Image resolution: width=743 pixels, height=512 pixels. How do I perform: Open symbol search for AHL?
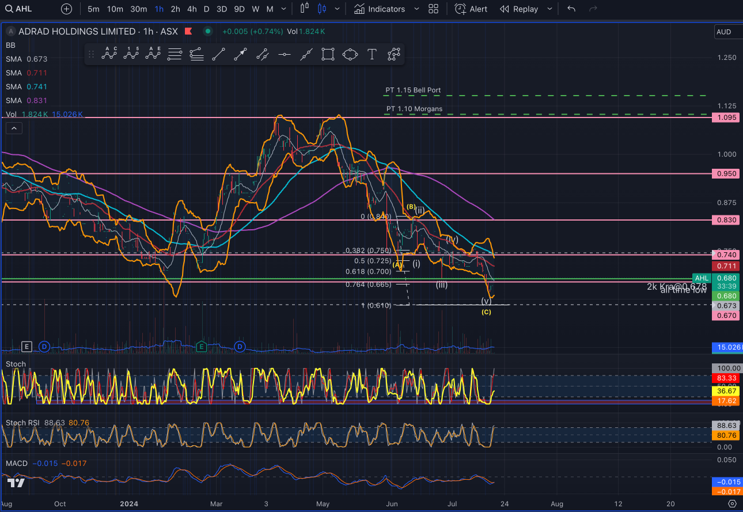pyautogui.click(x=18, y=9)
